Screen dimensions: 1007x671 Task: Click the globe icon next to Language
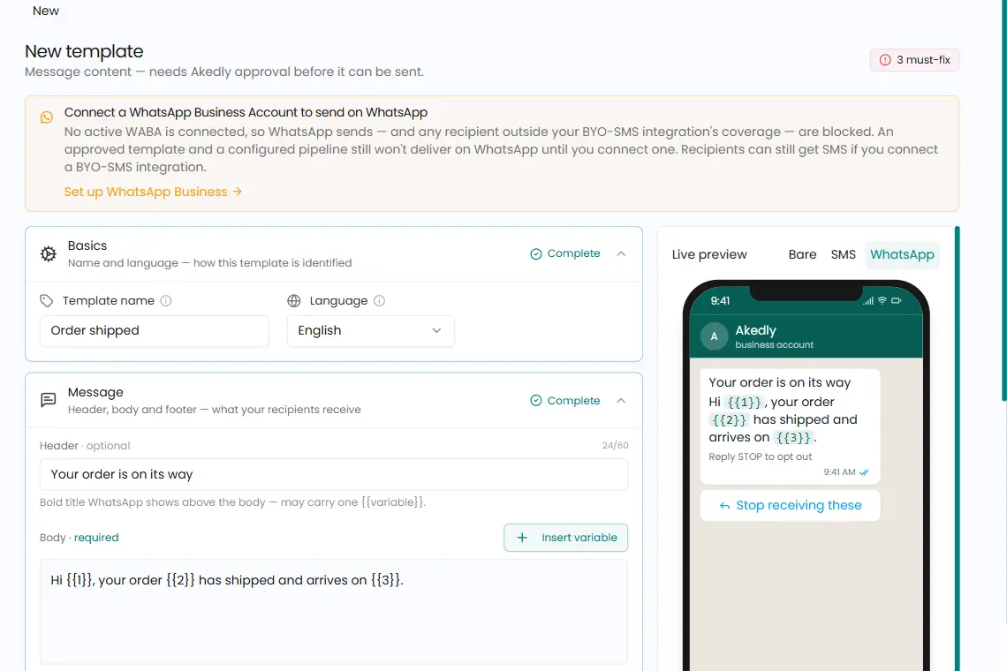click(294, 300)
